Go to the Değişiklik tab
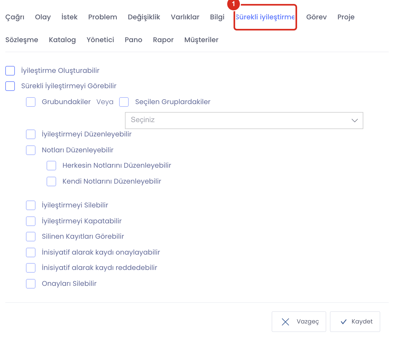Image resolution: width=394 pixels, height=346 pixels. [x=144, y=17]
